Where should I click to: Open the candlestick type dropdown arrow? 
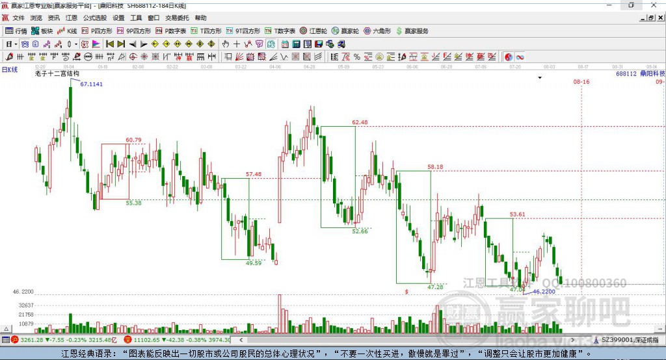[76, 44]
